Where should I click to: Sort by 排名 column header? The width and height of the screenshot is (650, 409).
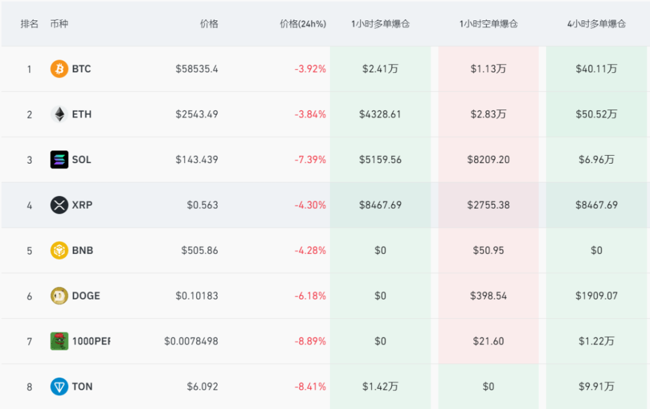(29, 24)
